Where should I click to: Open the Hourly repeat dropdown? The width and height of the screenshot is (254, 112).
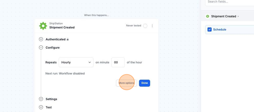click(x=76, y=62)
